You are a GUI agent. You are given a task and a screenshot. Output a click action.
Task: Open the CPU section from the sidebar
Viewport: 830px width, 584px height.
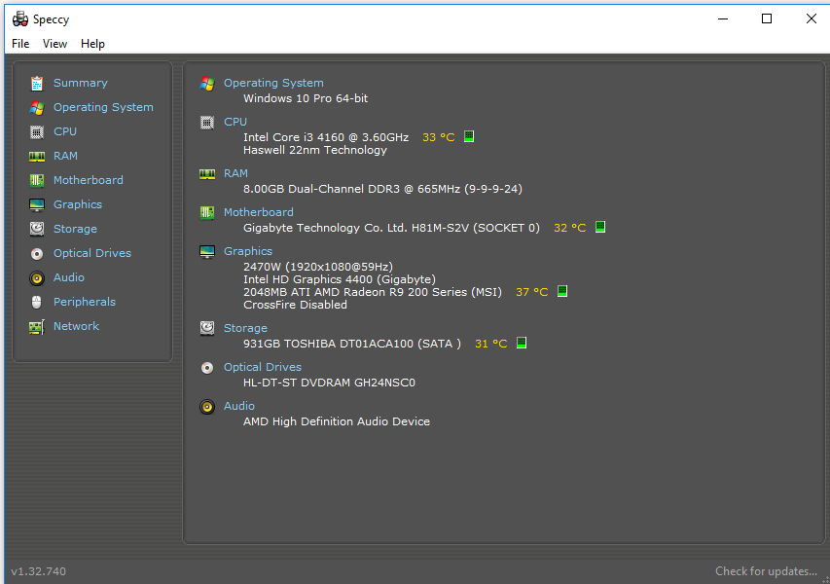(65, 131)
